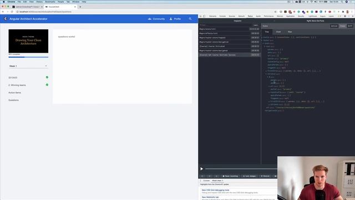Screen dimensions: 355x200
Task: Switch to the Tree view tab
Action: pos(267,32)
